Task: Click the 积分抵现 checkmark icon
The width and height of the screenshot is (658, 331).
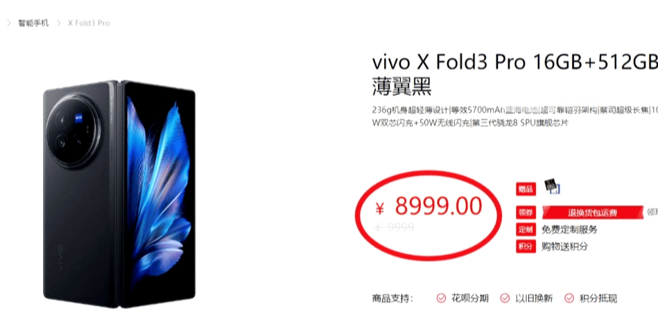Action: [x=569, y=298]
